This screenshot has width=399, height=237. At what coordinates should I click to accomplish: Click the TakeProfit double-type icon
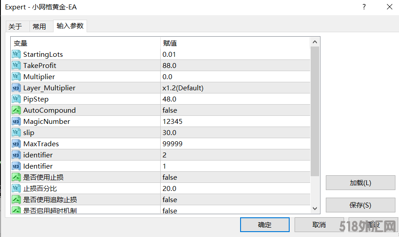click(16, 66)
